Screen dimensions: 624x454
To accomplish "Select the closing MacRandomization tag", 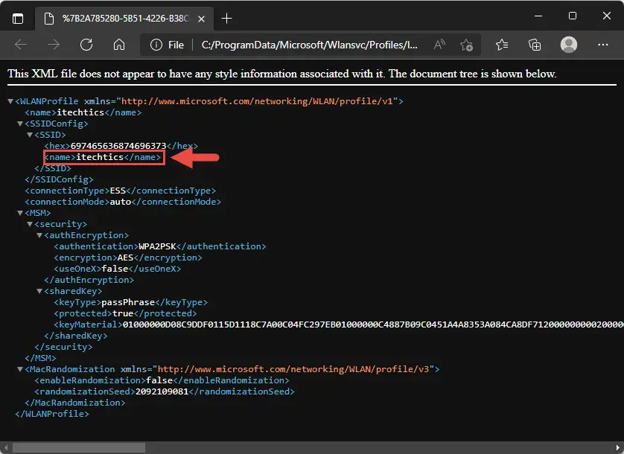I will pyautogui.click(x=74, y=402).
